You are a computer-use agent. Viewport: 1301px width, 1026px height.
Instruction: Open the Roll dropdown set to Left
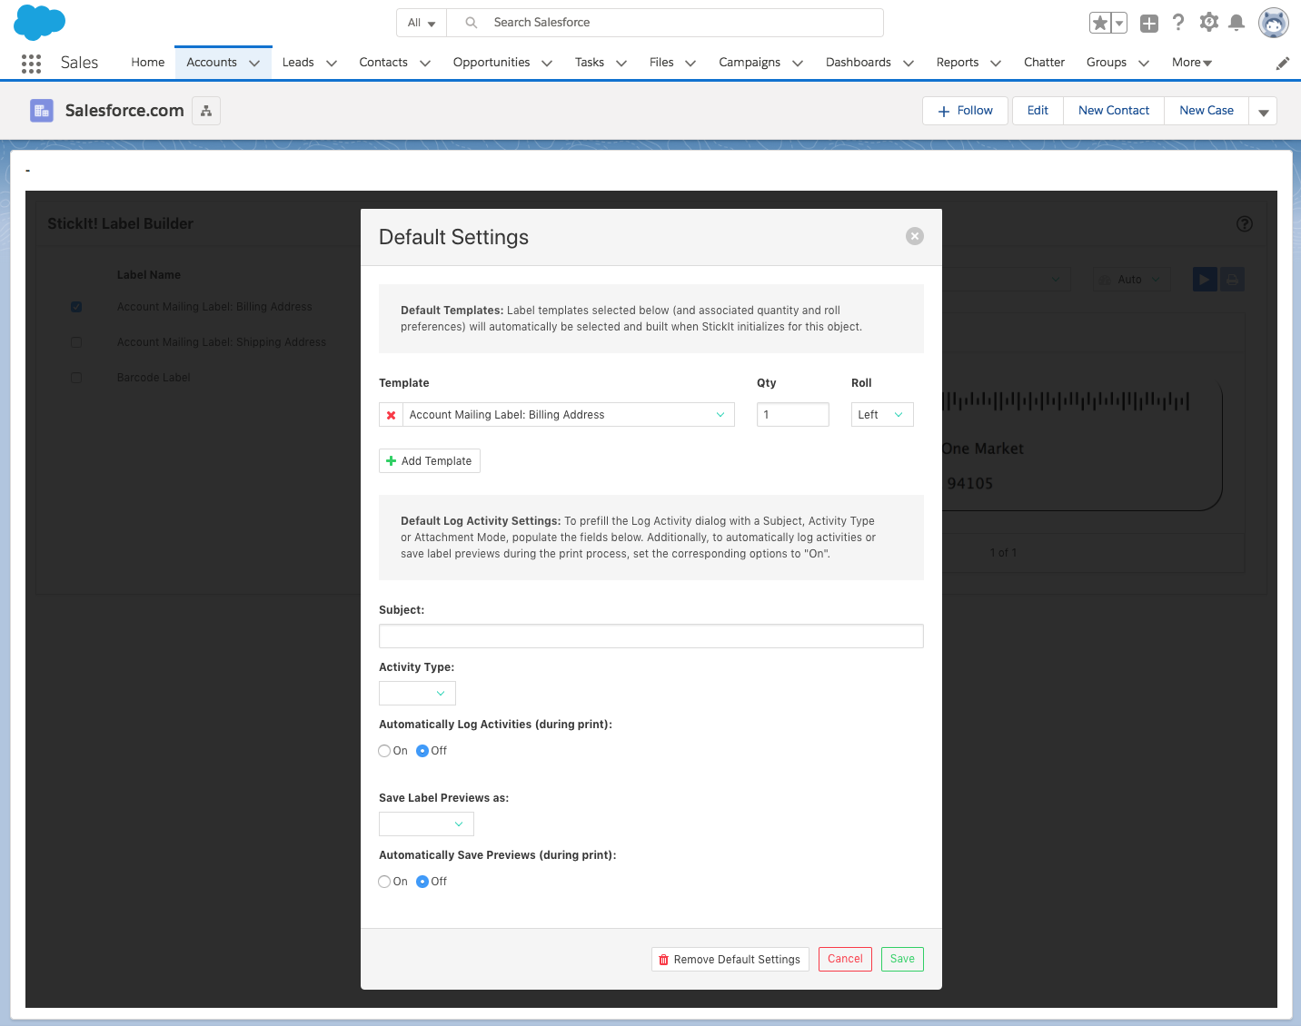(x=881, y=415)
